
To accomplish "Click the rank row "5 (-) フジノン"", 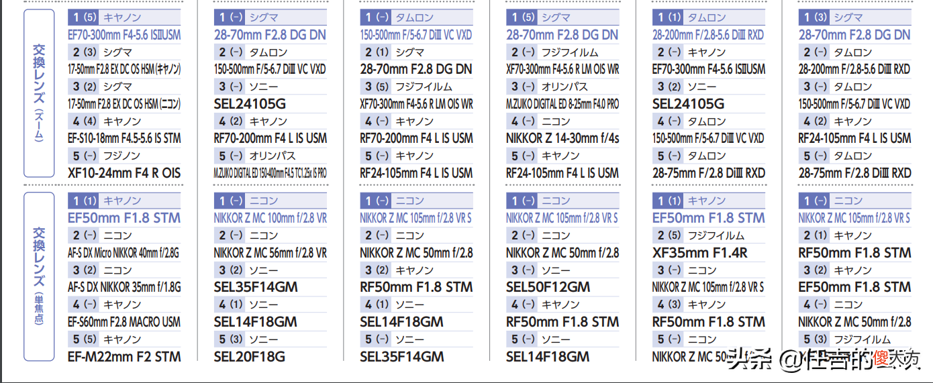I will [x=124, y=156].
